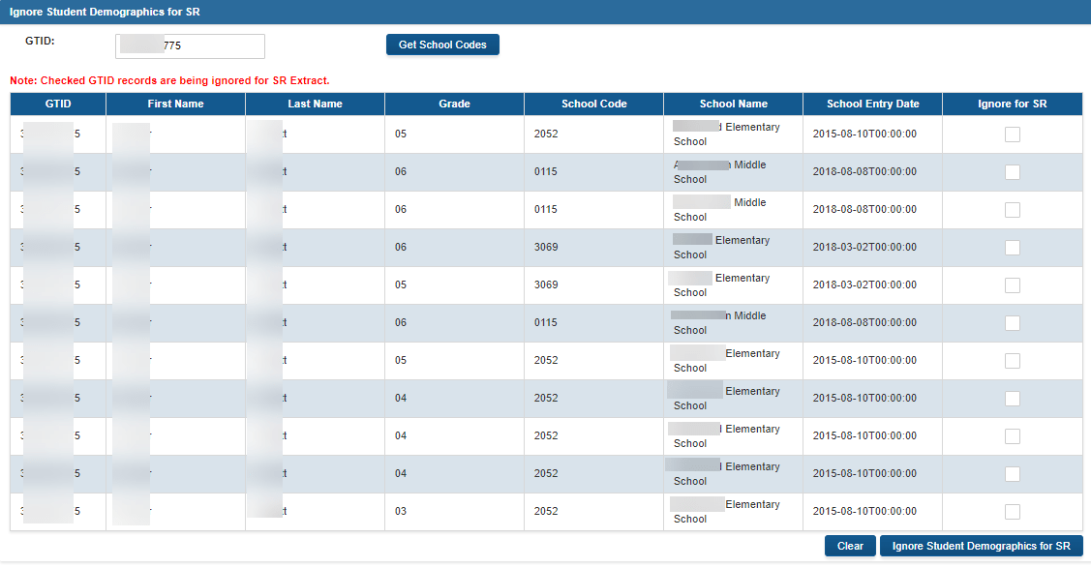Image resolution: width=1091 pixels, height=568 pixels.
Task: Click the Clear button
Action: [849, 545]
